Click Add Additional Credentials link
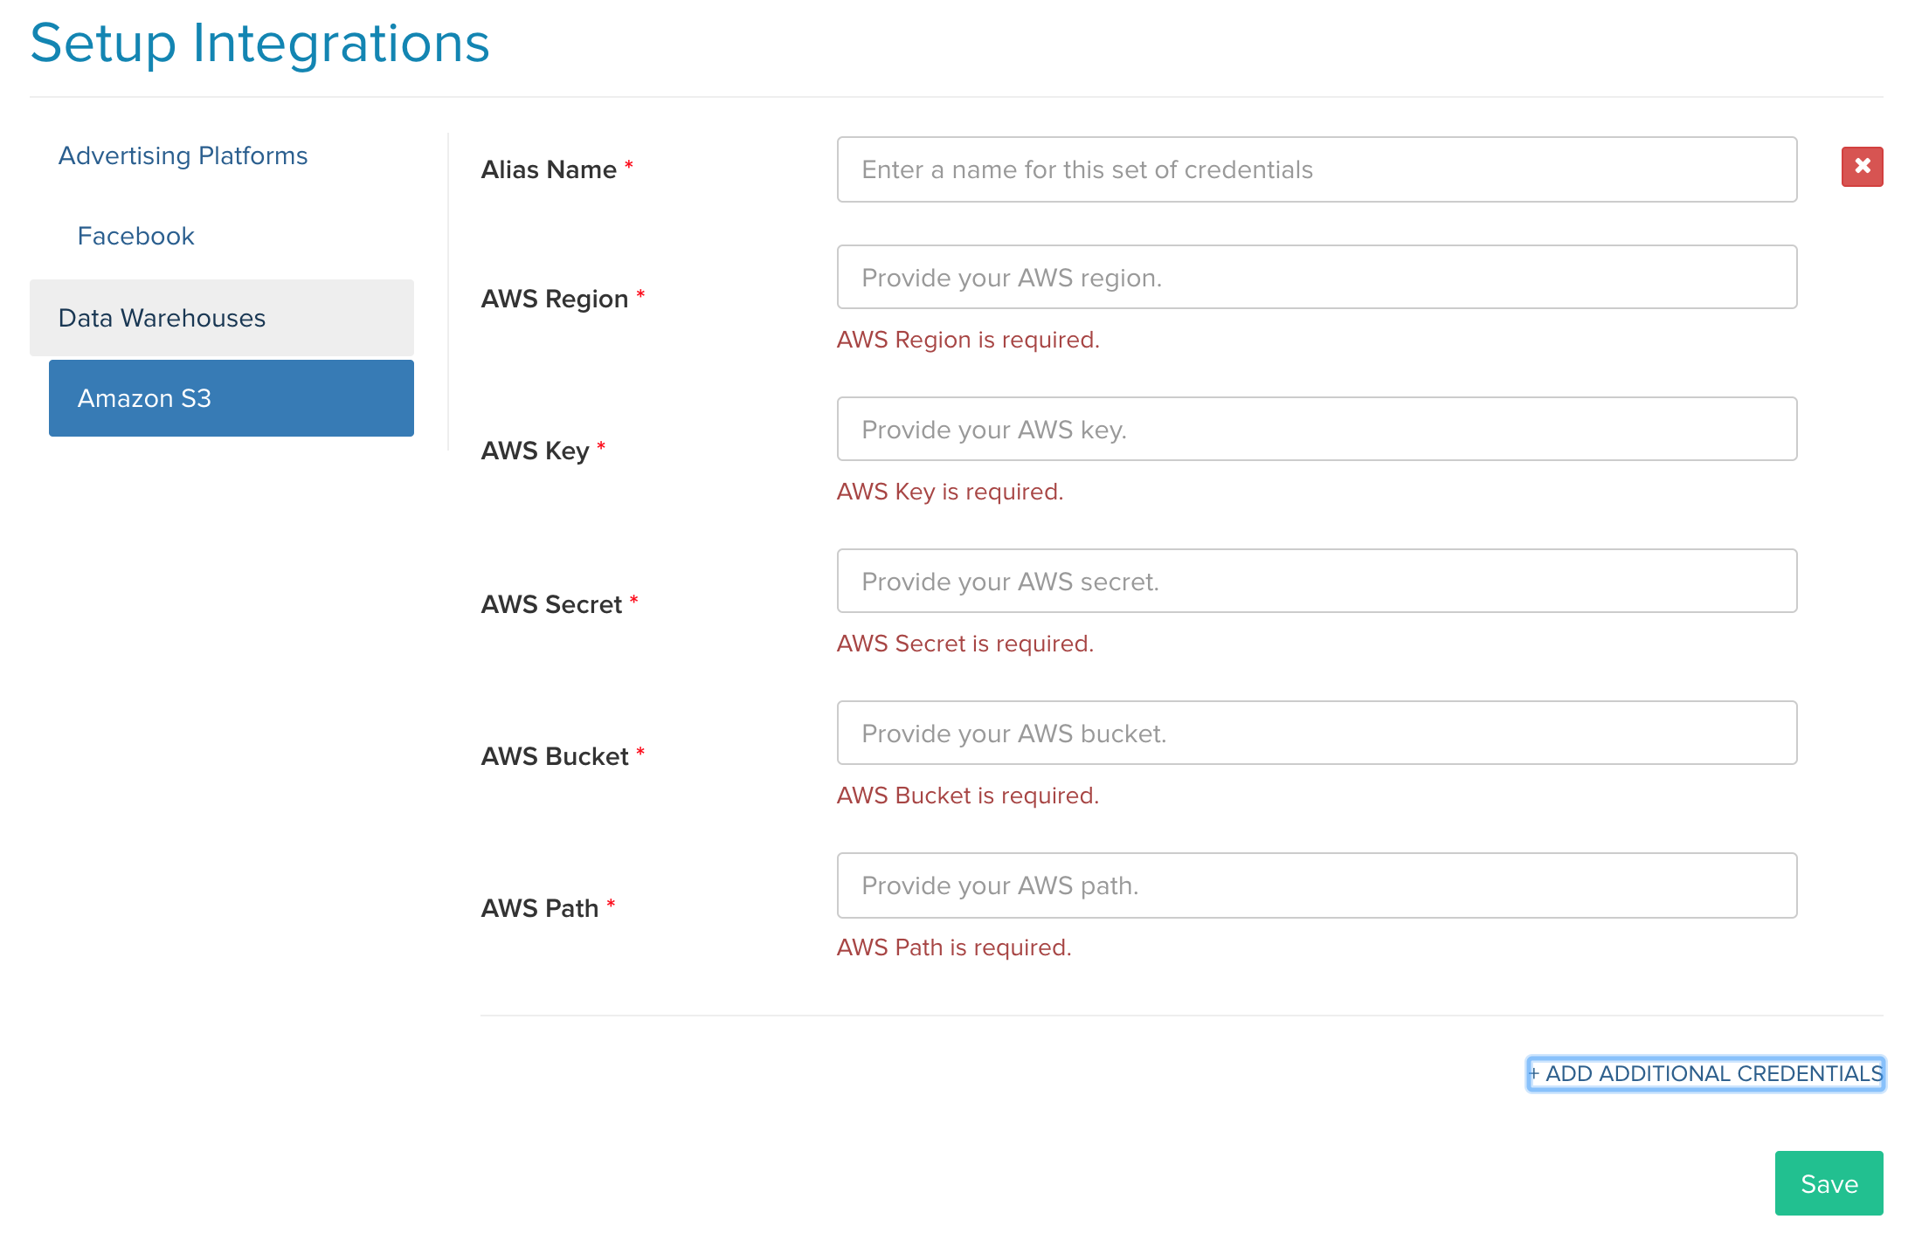The image size is (1915, 1233). pos(1705,1073)
